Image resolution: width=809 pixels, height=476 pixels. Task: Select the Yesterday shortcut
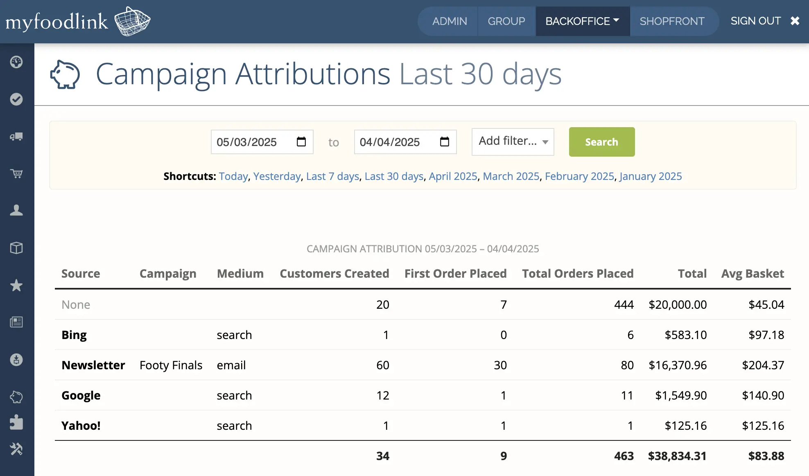click(x=277, y=176)
